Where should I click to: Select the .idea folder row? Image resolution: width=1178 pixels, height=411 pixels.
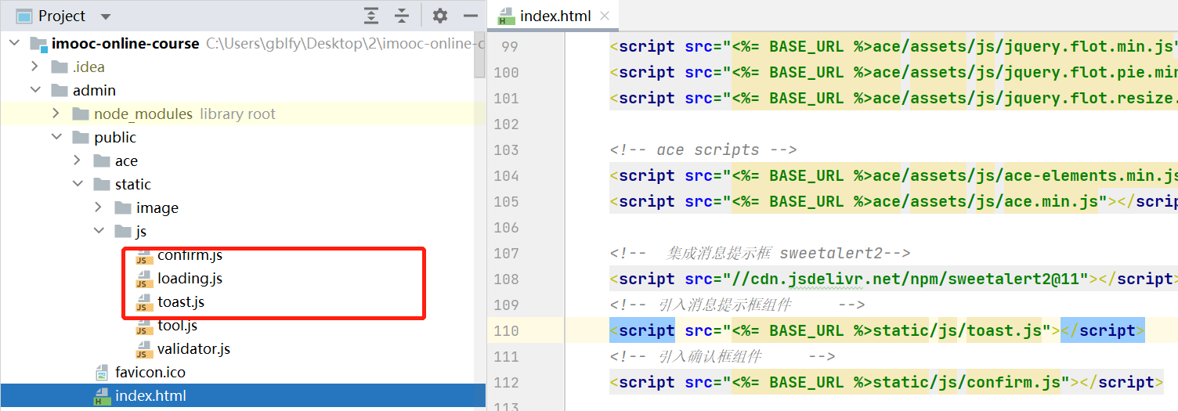click(89, 67)
